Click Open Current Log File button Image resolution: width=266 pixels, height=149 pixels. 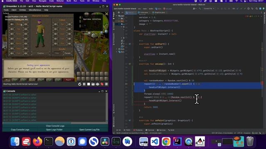(89, 130)
